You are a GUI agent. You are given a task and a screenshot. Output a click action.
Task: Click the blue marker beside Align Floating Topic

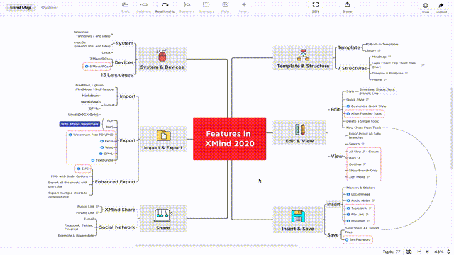[348, 113]
